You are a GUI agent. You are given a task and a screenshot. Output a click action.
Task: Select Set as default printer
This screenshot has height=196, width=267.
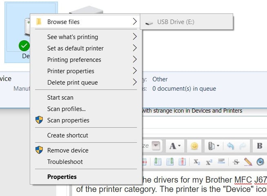point(75,48)
